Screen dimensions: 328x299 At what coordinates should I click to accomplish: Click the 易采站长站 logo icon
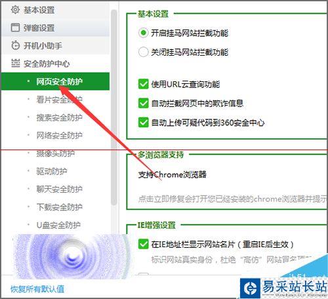250,289
